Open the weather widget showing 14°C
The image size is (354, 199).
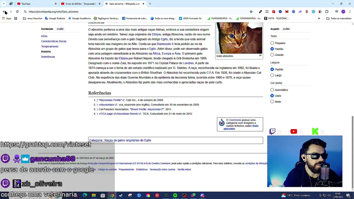pyautogui.click(x=295, y=195)
